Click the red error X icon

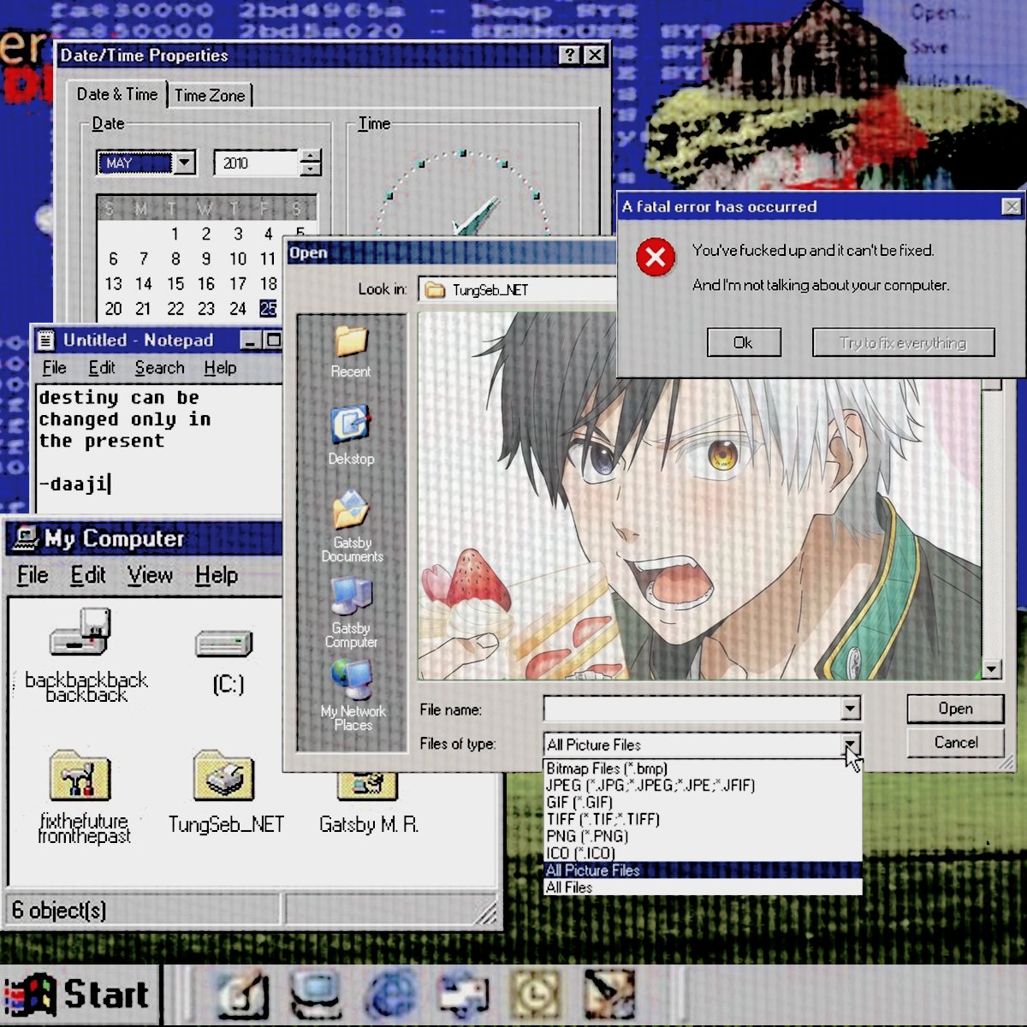coord(656,257)
